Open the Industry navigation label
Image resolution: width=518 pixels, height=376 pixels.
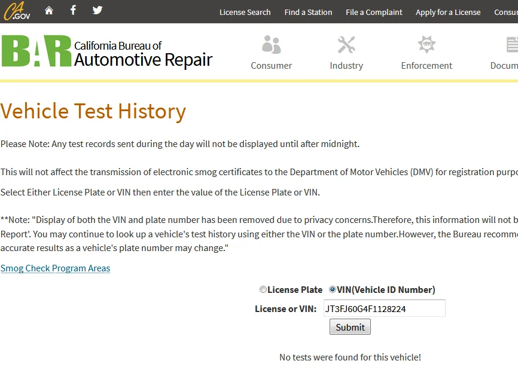point(346,66)
